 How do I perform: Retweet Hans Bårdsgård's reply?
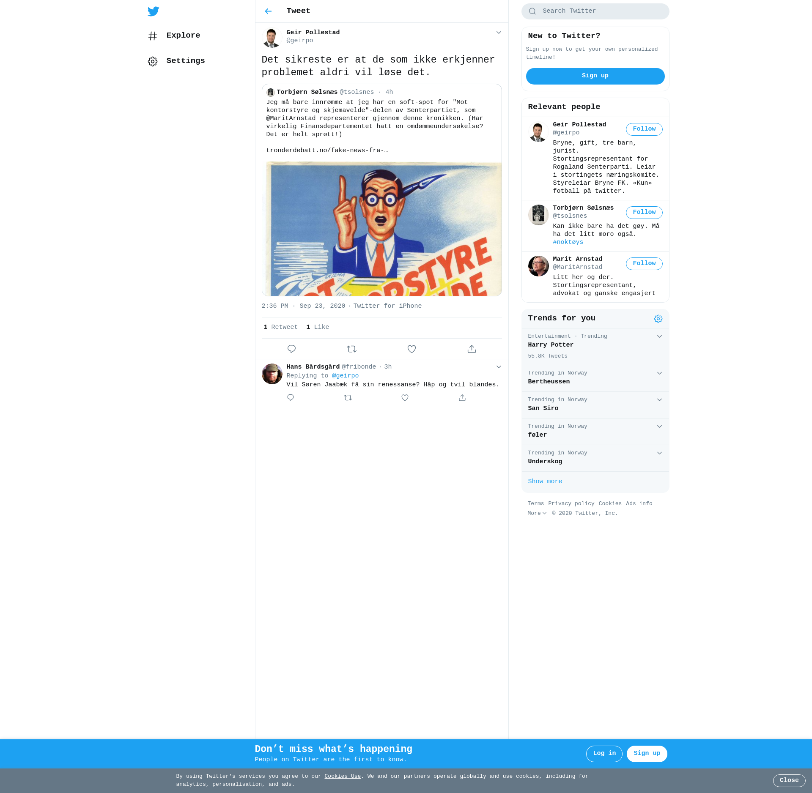click(348, 398)
